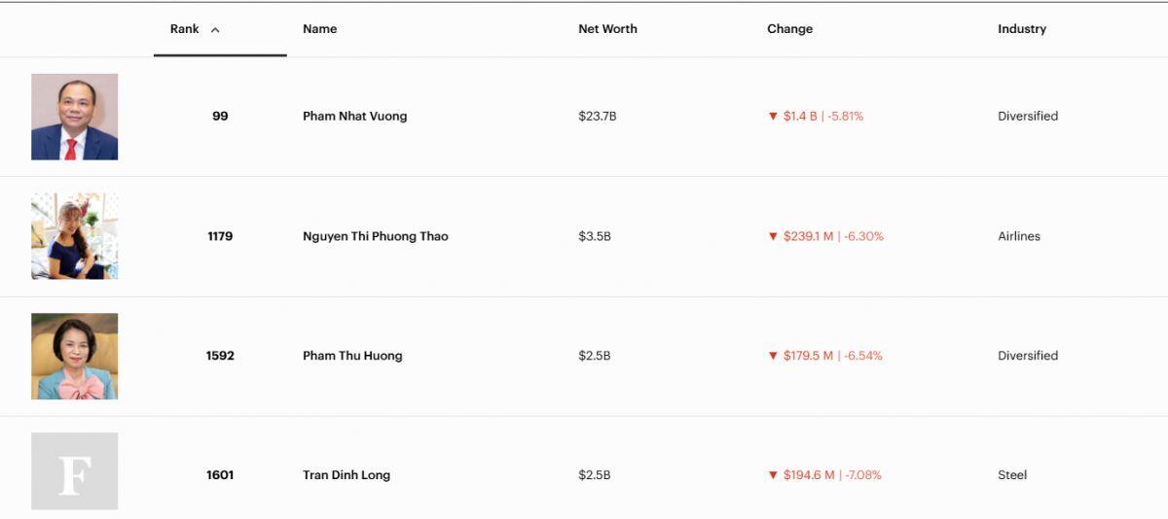1168x519 pixels.
Task: Sort by Net Worth column header
Action: [x=607, y=29]
